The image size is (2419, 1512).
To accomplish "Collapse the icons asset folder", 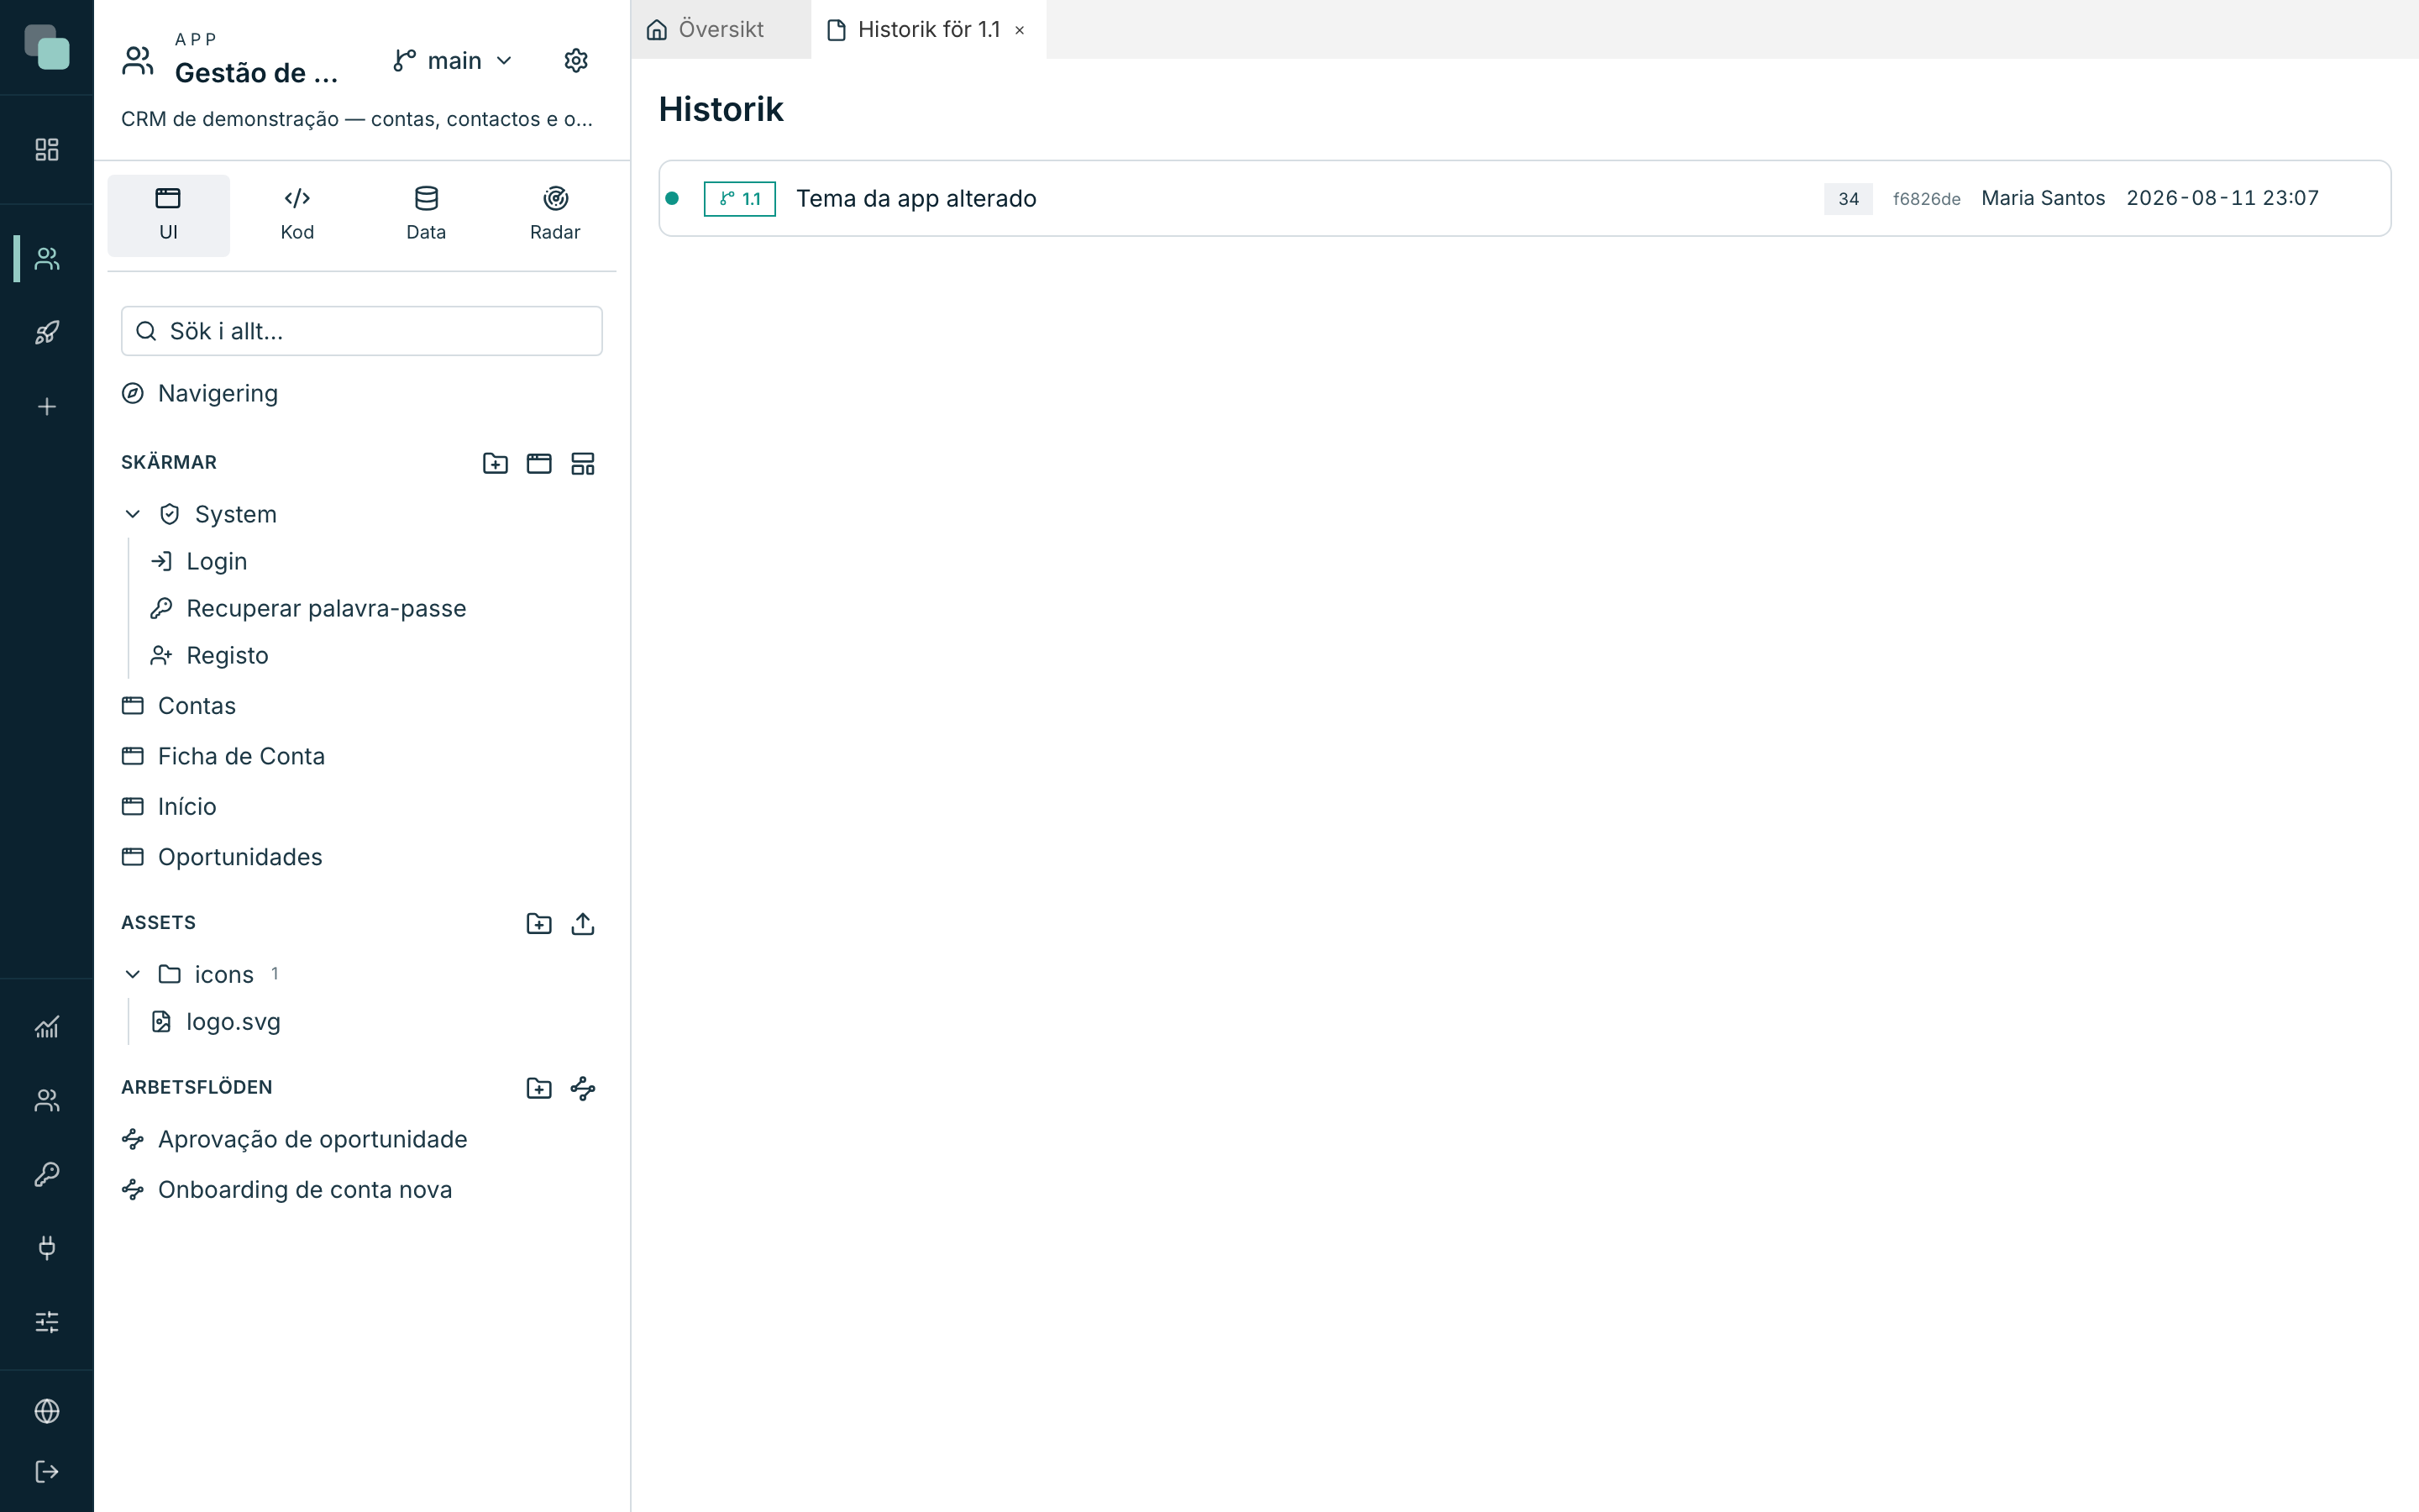I will [132, 975].
